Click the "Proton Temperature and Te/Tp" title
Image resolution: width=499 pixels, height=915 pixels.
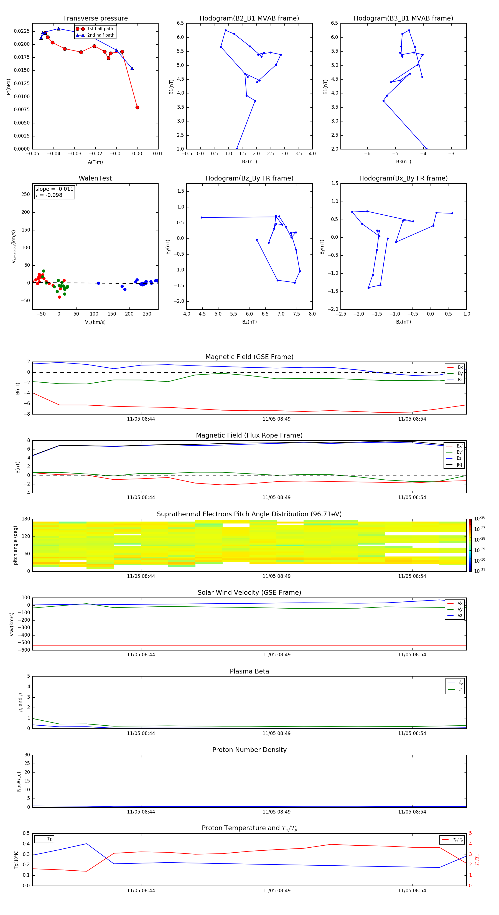[249, 828]
